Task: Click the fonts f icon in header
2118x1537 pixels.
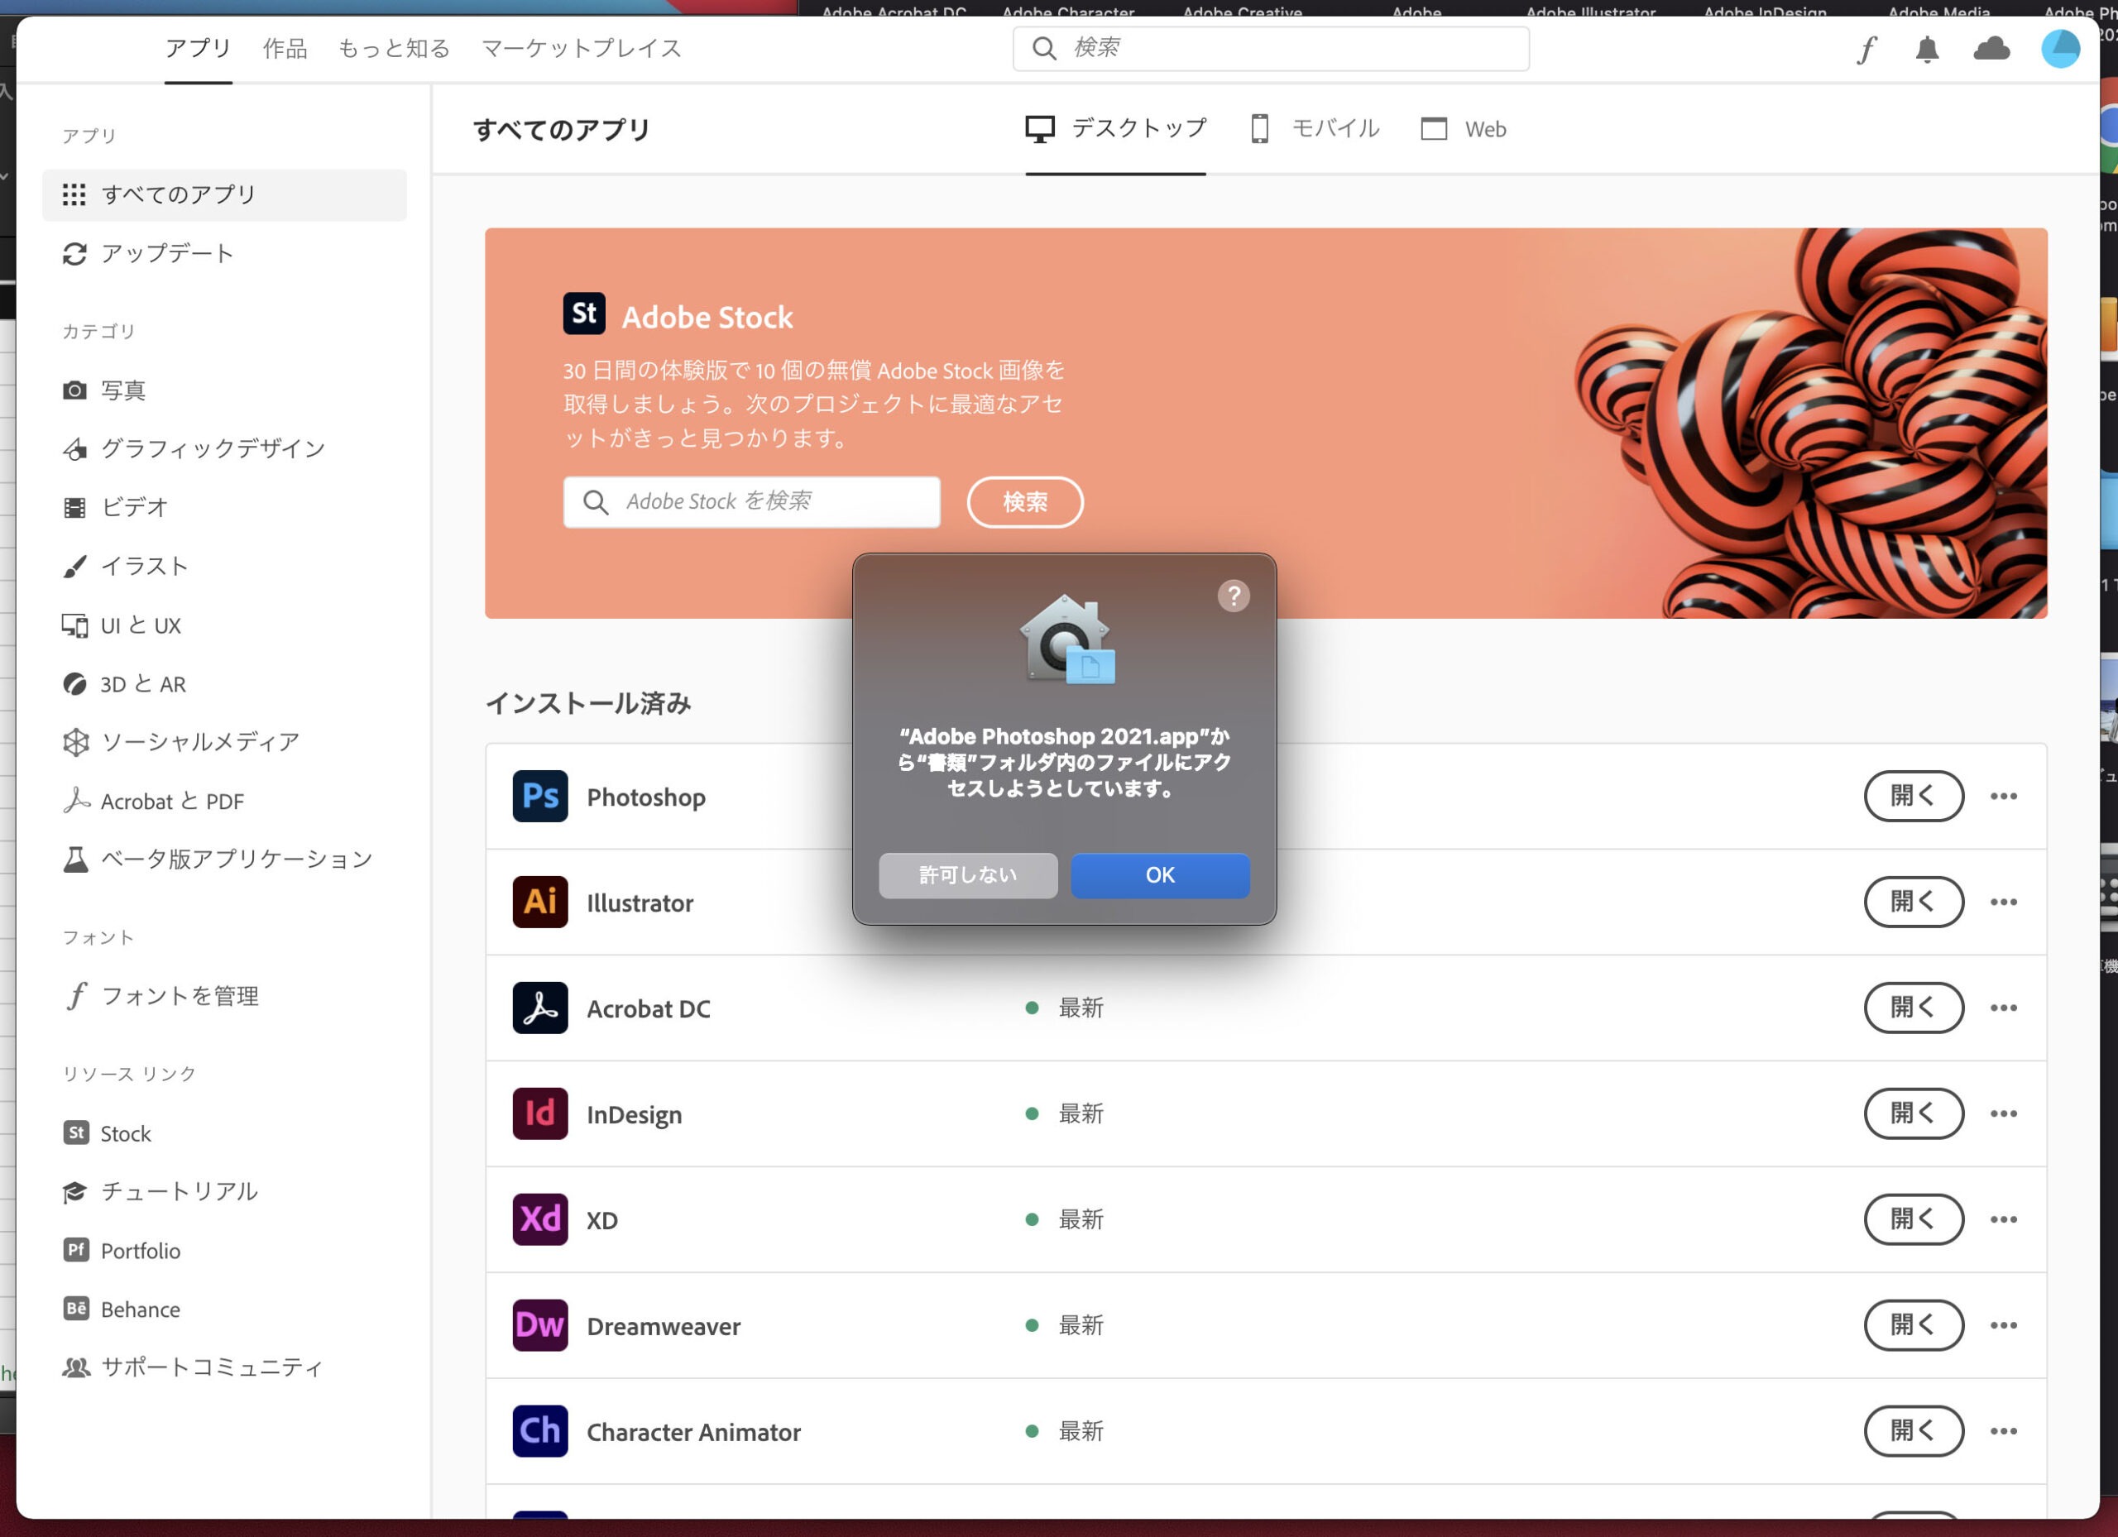Action: click(1866, 50)
